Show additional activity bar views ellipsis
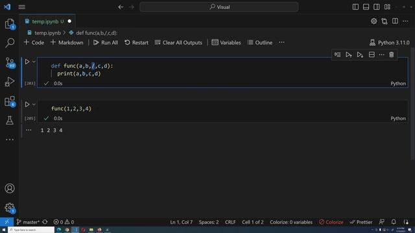This screenshot has height=233, width=415. pos(10,140)
